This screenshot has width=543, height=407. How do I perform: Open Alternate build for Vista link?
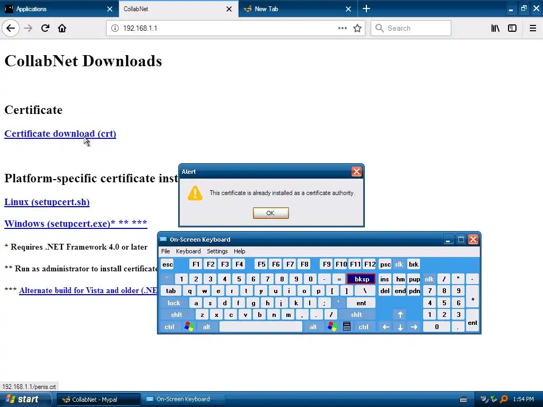[x=89, y=290]
